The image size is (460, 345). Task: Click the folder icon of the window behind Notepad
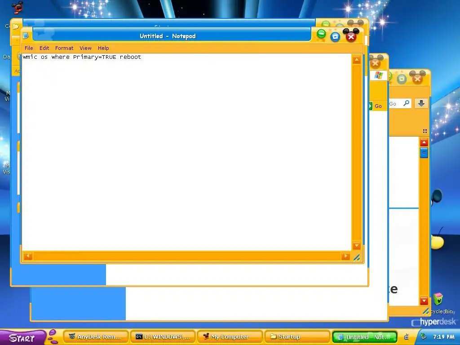click(16, 27)
